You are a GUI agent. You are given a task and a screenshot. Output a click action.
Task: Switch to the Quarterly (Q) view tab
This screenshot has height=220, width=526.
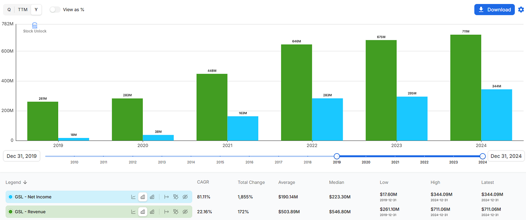[9, 9]
